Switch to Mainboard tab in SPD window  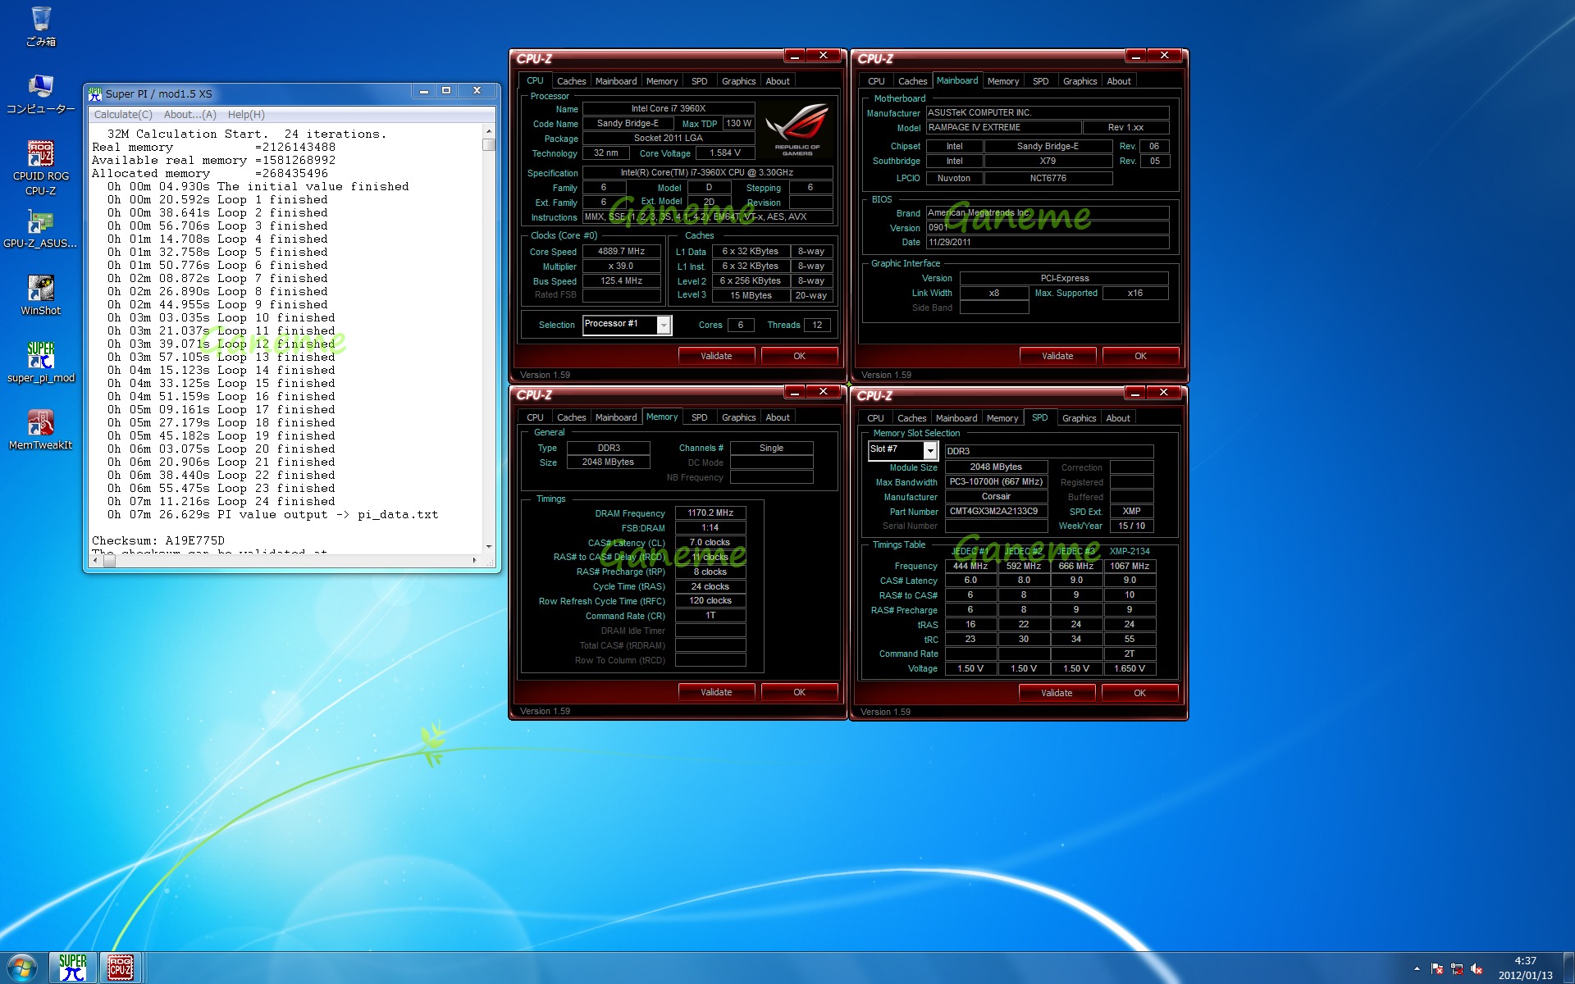(956, 418)
